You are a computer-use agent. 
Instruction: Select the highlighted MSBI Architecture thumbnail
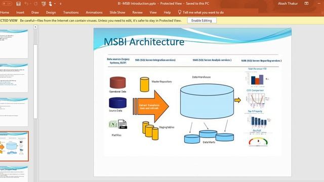[14, 146]
